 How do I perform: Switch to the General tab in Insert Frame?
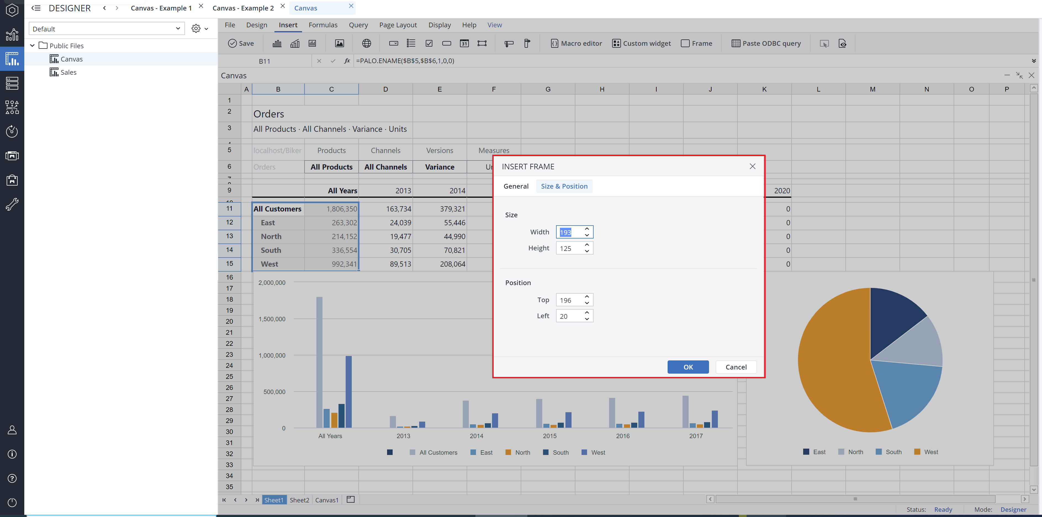click(516, 186)
